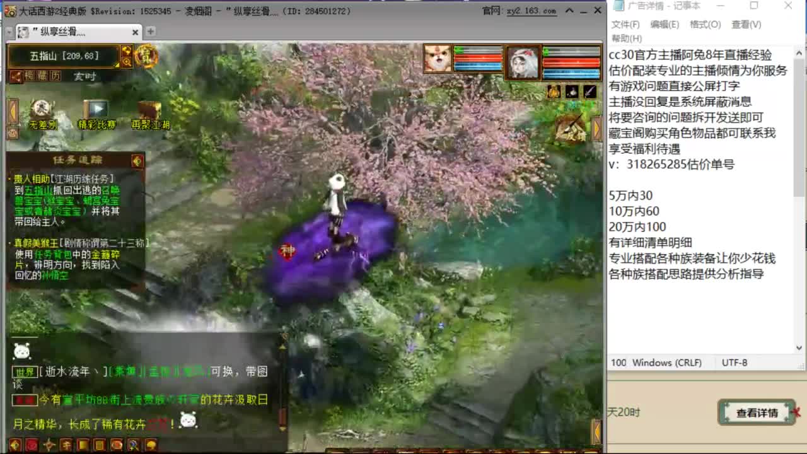Screen dimensions: 807x454
Task: Click UTF-8 in the Notepad status bar
Action: pos(734,363)
